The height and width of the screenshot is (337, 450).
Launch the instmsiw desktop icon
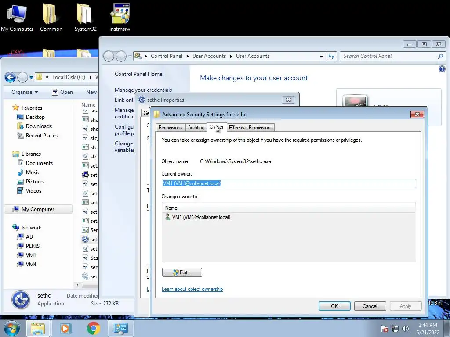[x=120, y=18]
